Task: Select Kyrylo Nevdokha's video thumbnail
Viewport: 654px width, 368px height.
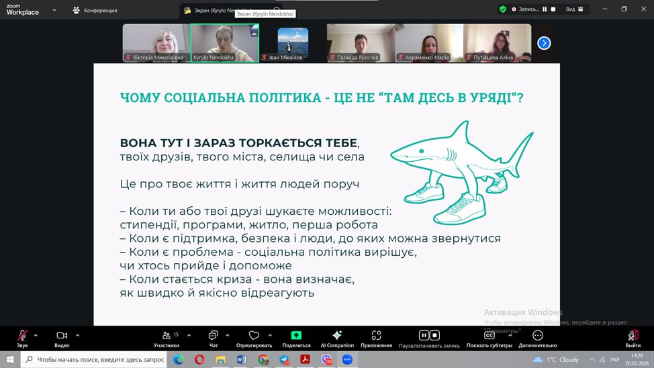Action: [224, 42]
